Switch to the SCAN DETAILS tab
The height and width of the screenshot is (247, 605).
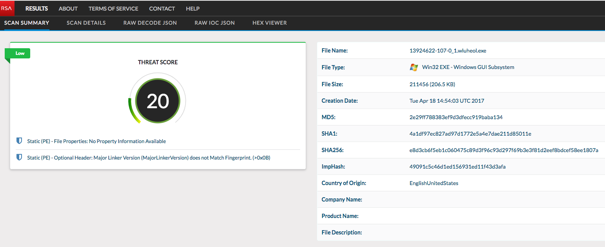(86, 23)
